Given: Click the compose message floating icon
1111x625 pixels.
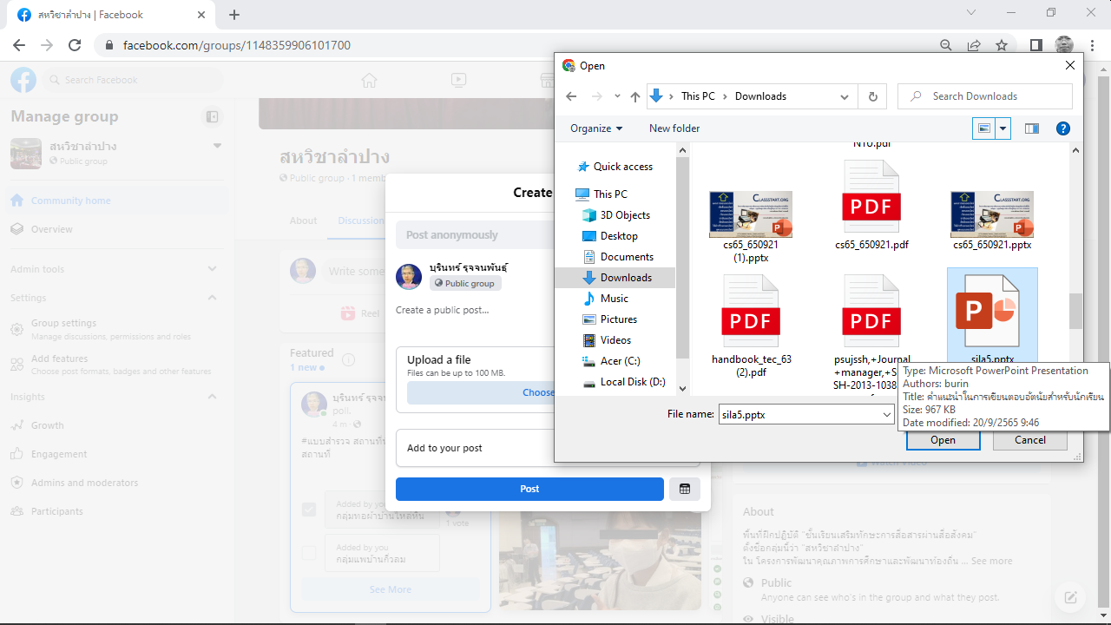Looking at the screenshot, I should point(1071,597).
